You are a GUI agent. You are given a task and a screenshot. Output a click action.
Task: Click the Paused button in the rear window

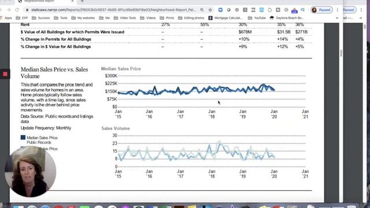tap(349, 10)
